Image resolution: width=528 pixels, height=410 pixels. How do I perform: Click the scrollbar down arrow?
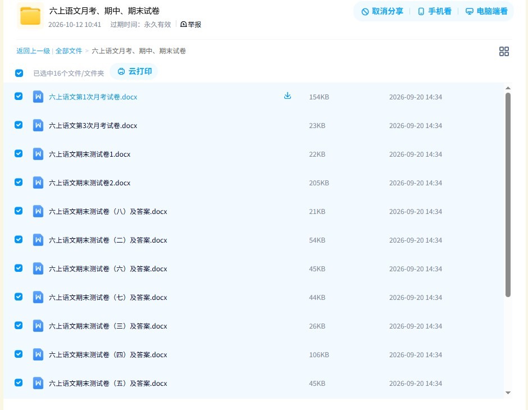coord(508,393)
